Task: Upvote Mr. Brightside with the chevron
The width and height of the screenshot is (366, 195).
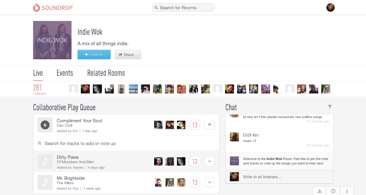Action: pos(209,182)
